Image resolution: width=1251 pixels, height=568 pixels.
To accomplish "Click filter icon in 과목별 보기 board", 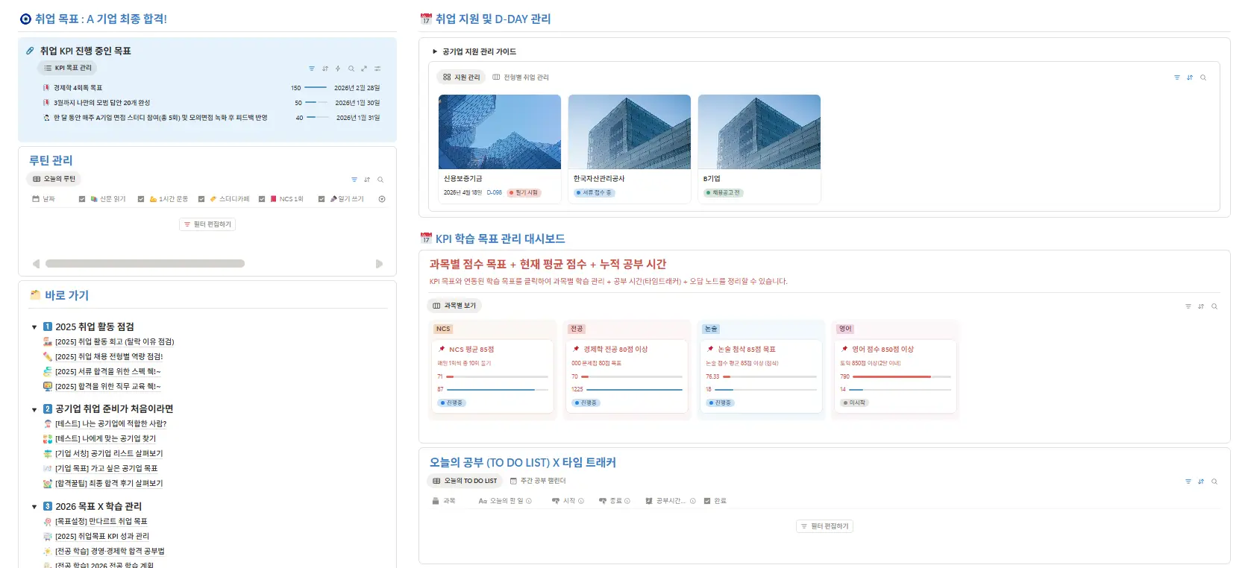I will point(1188,306).
